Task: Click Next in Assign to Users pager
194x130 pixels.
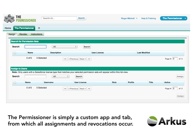Action: coord(83,89)
